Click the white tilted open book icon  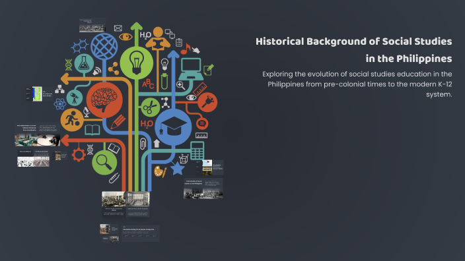[x=114, y=148]
